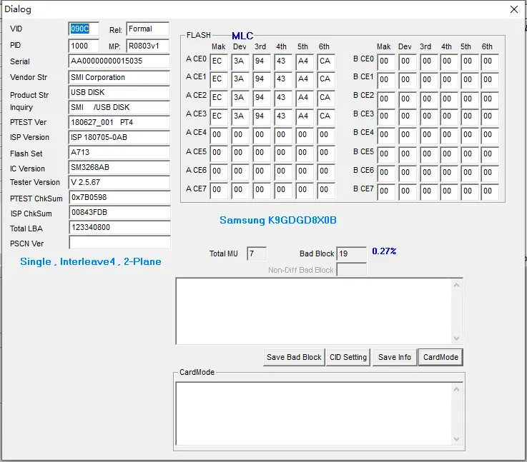Click the Total LBA field
527x462 pixels.
pos(119,228)
